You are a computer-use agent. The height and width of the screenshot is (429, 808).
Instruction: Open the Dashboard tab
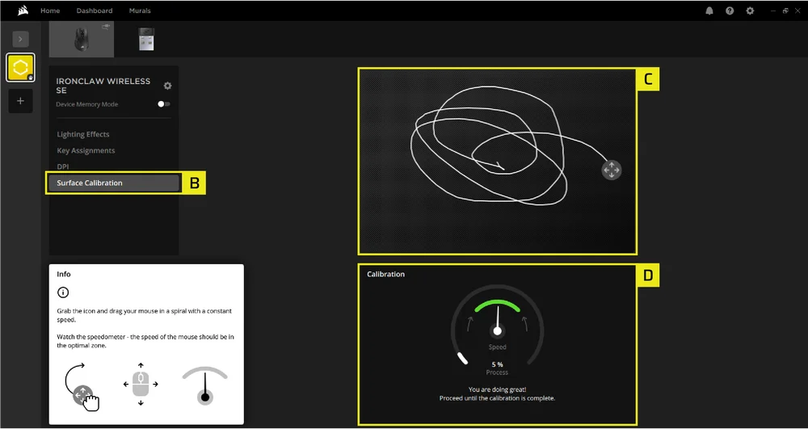(95, 11)
